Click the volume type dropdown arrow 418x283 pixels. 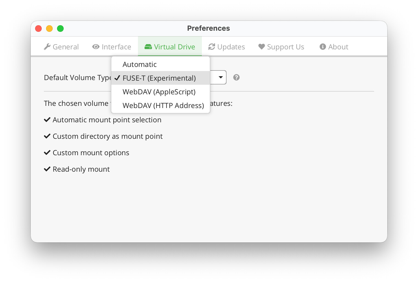point(221,78)
